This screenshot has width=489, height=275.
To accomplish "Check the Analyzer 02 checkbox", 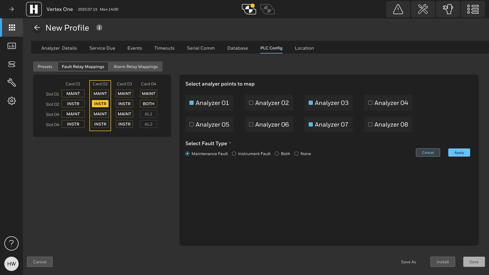I will click(251, 103).
